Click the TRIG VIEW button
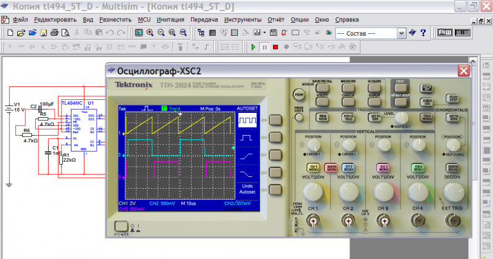 (322, 118)
